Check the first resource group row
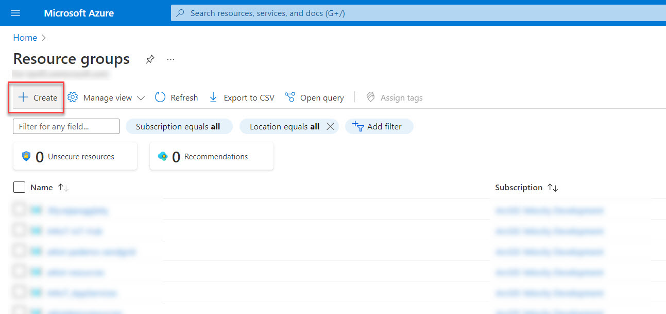This screenshot has width=666, height=314. [x=19, y=210]
